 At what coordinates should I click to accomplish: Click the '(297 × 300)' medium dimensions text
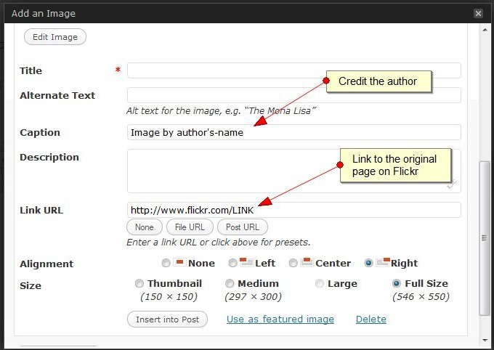pos(253,296)
